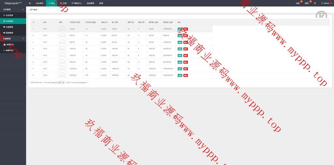Open 帮助中心 in the top navigation
This screenshot has height=165, width=334.
(x=77, y=3)
